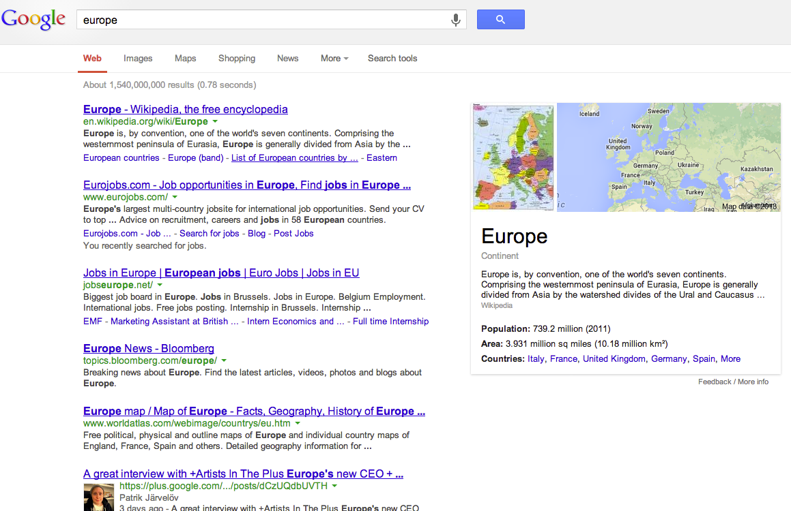The image size is (791, 511).
Task: Expand arrow next to jobseurope.net/
Action: (160, 285)
